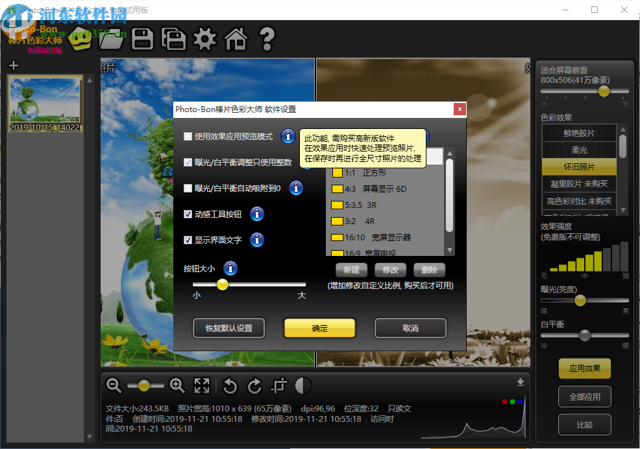Select the 怀旧照片 color effect
Viewport: 640px width, 449px height.
[579, 167]
